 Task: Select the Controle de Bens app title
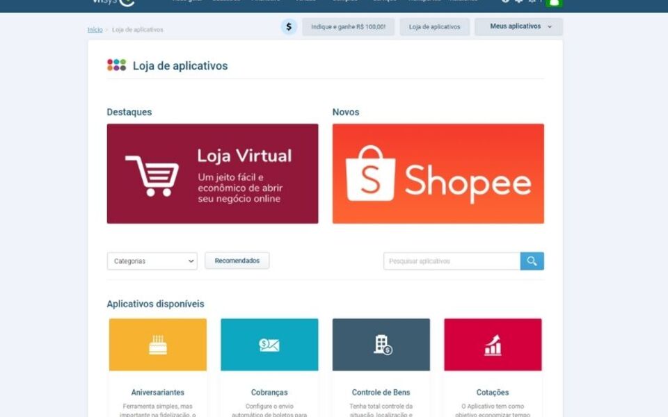click(x=381, y=392)
